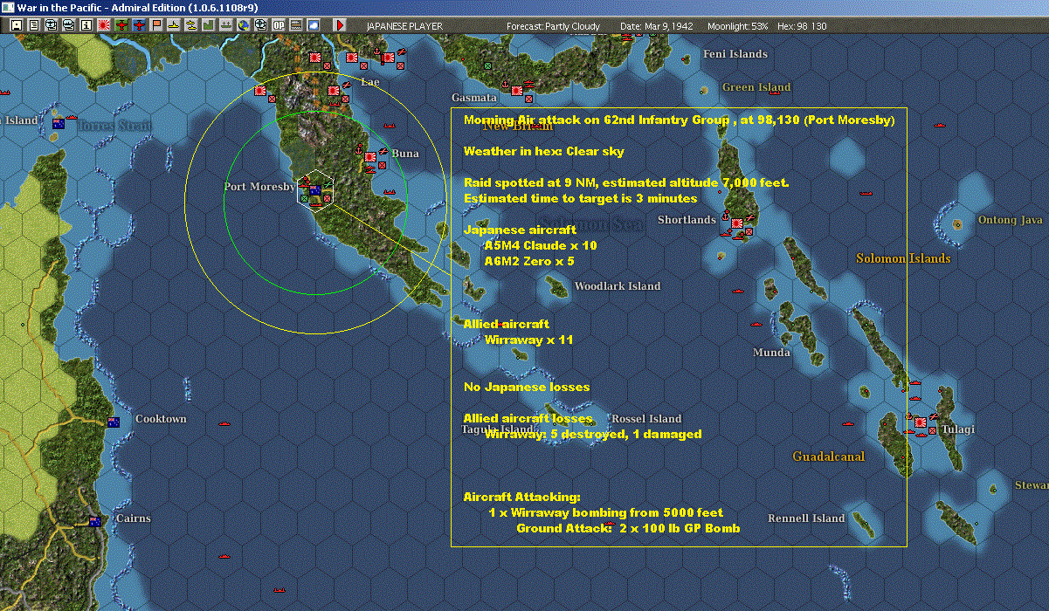1049x611 pixels.
Task: Click the 'Wirraway x 11' line
Action: pos(529,340)
